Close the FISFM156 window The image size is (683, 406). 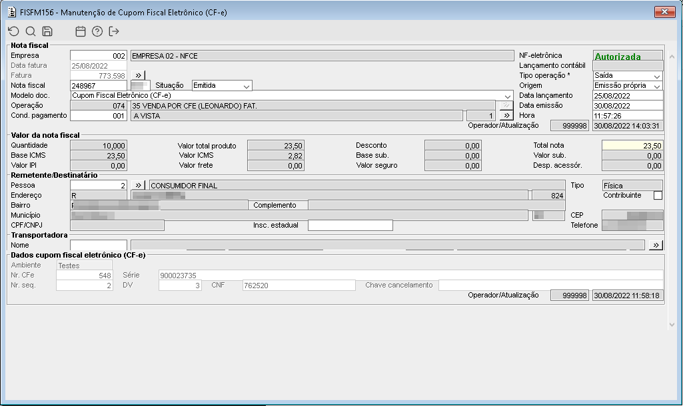tap(665, 12)
